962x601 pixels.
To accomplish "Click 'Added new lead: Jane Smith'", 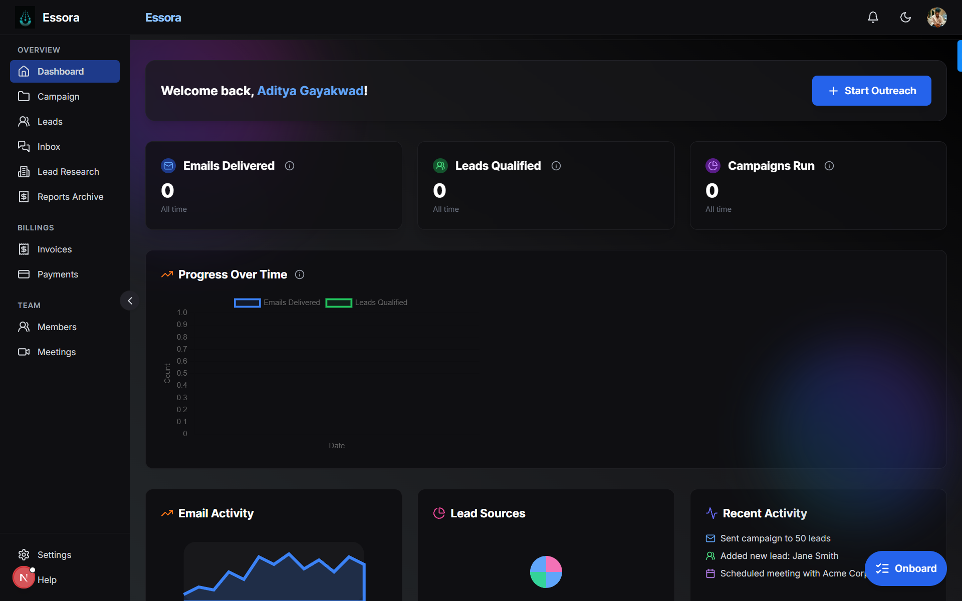I will [780, 556].
